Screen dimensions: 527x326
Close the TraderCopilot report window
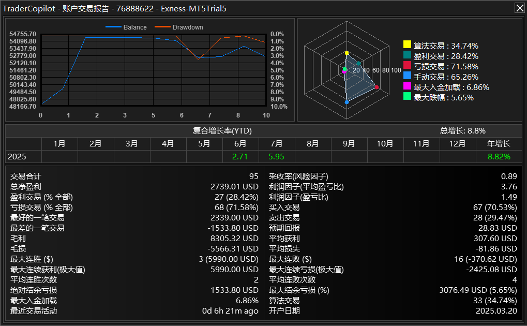[x=520, y=8]
